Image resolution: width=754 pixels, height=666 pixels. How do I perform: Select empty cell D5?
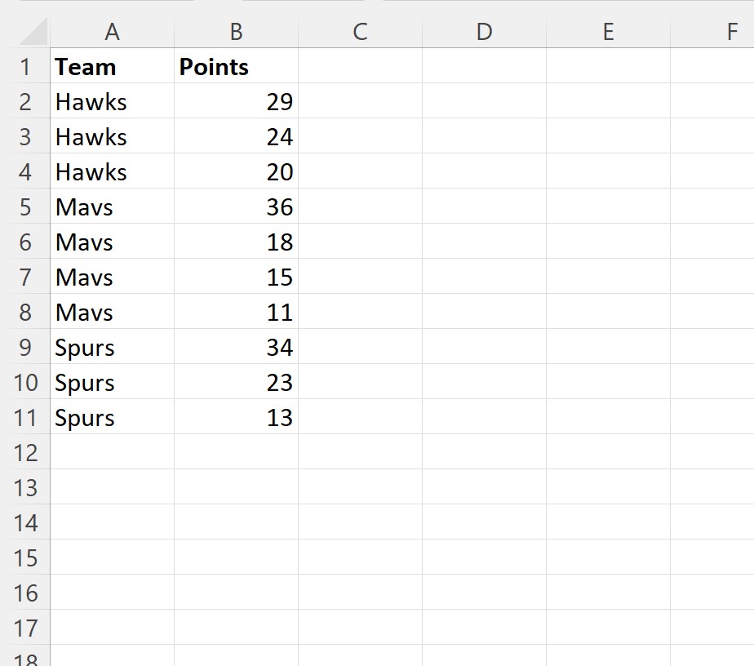(484, 206)
